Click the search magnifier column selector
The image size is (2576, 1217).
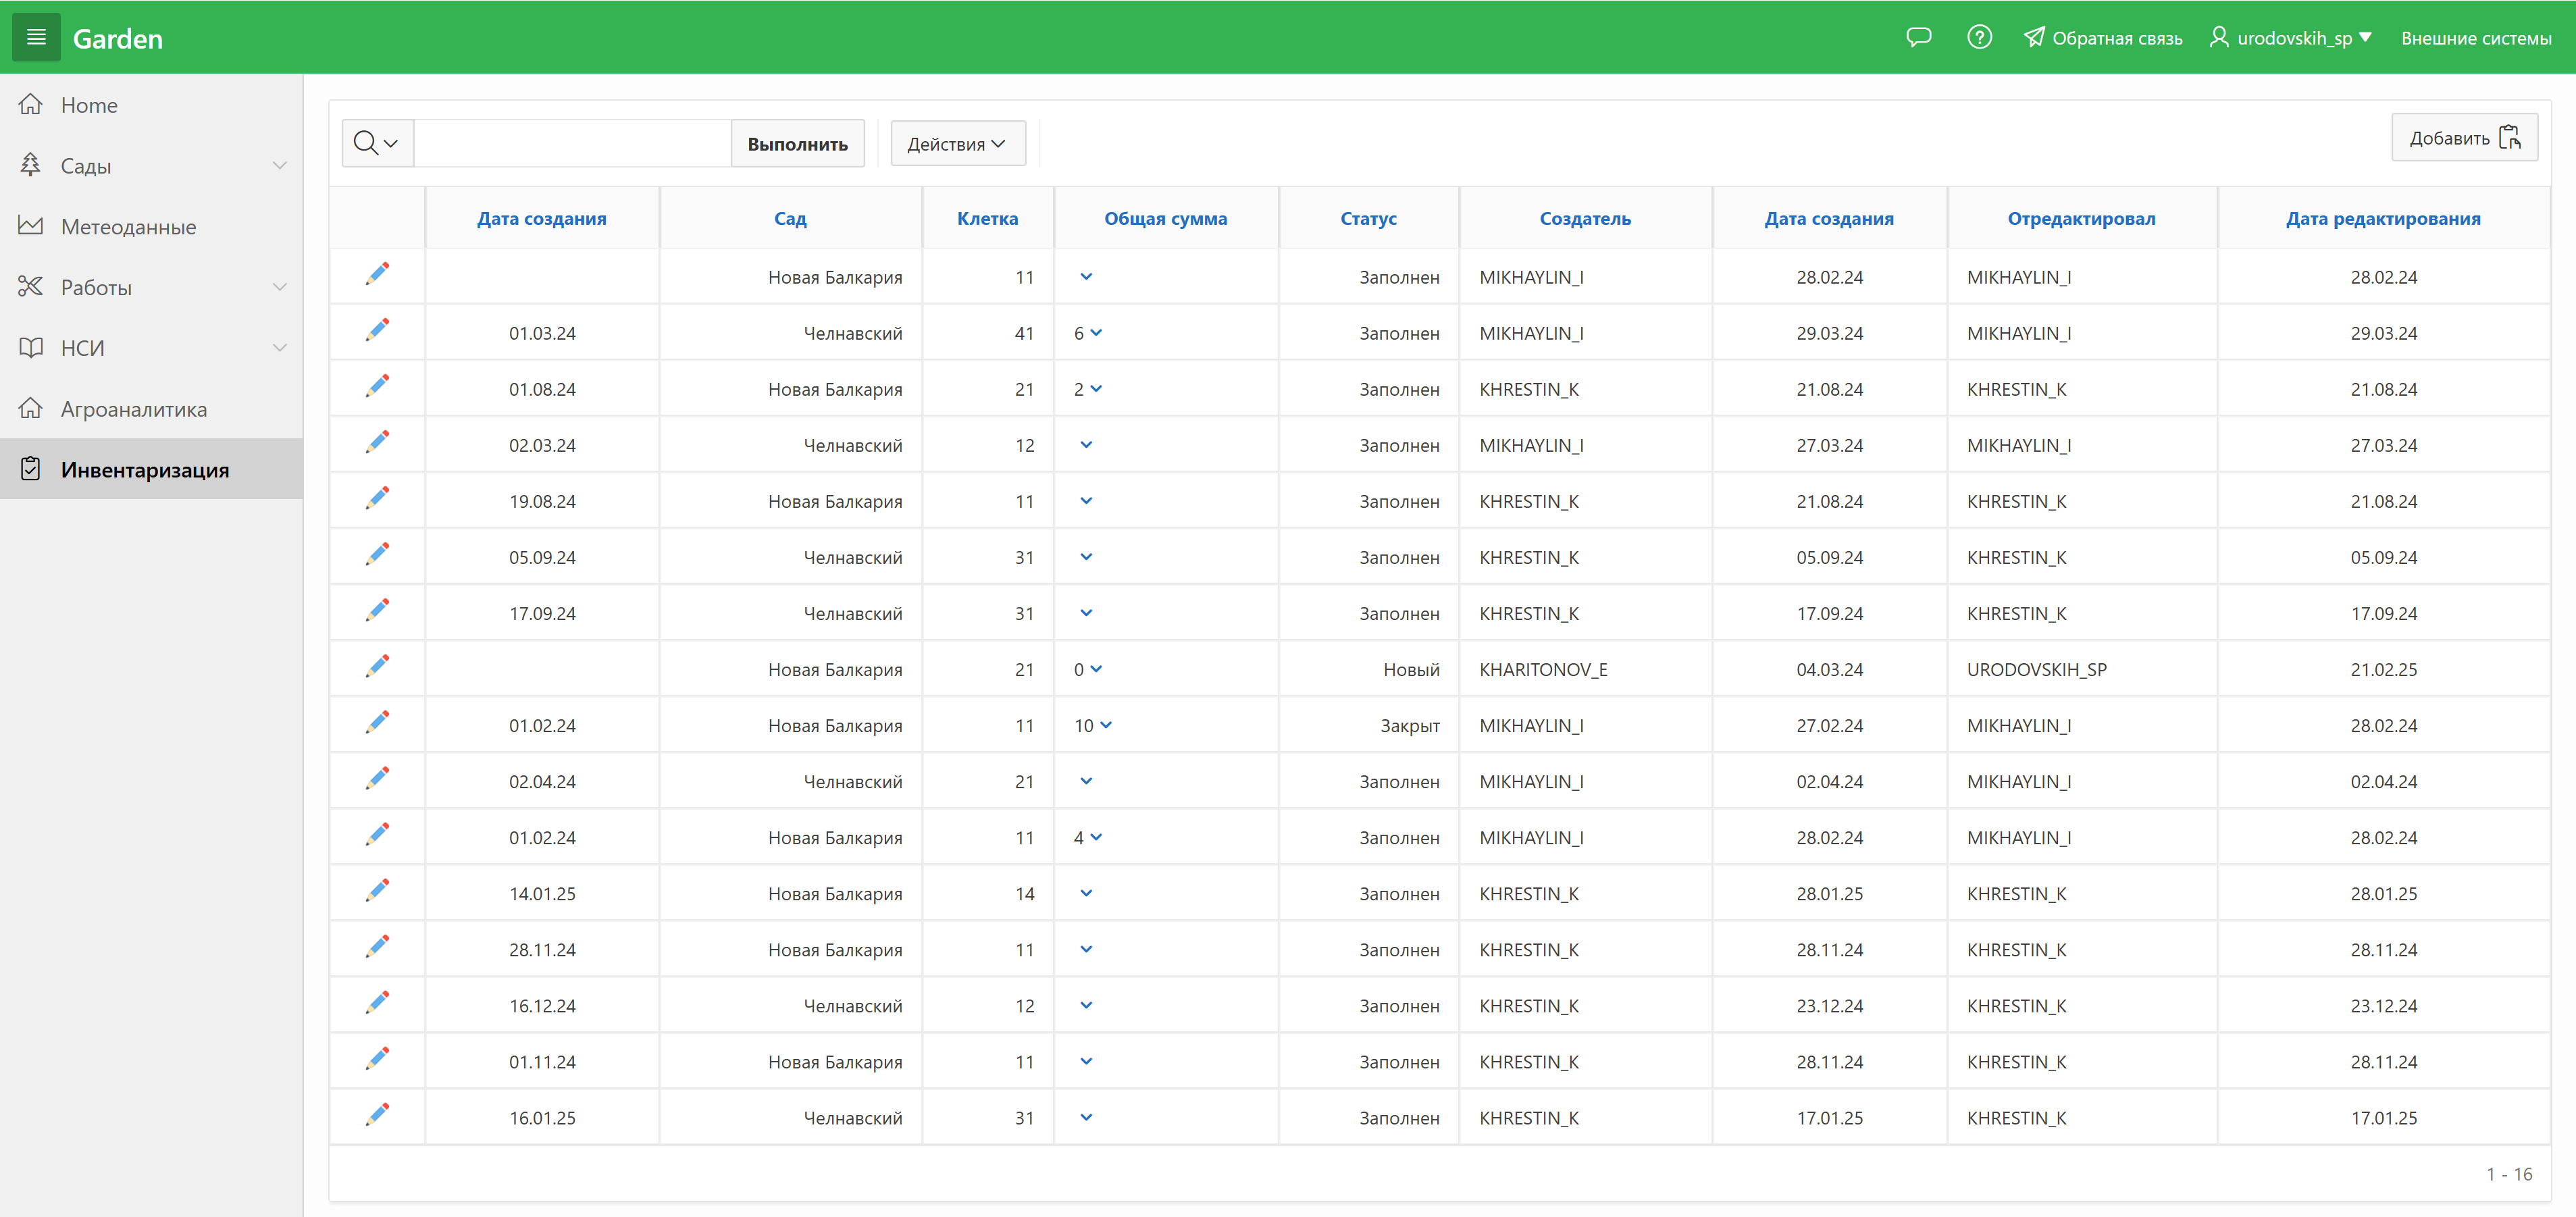point(377,144)
